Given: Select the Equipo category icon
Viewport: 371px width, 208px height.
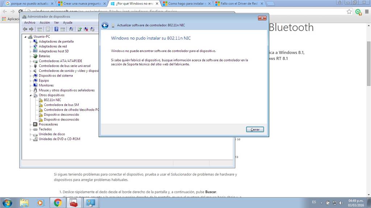Looking at the screenshot, I should (x=35, y=80).
